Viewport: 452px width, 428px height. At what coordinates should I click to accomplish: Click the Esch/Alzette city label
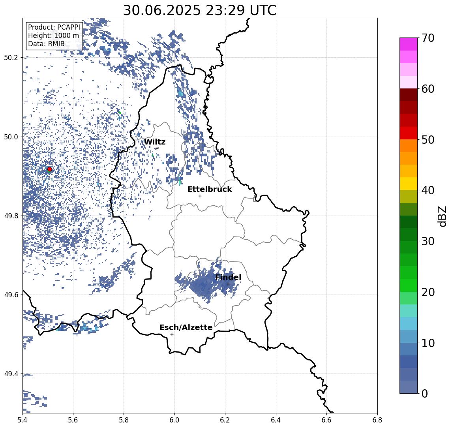186,327
